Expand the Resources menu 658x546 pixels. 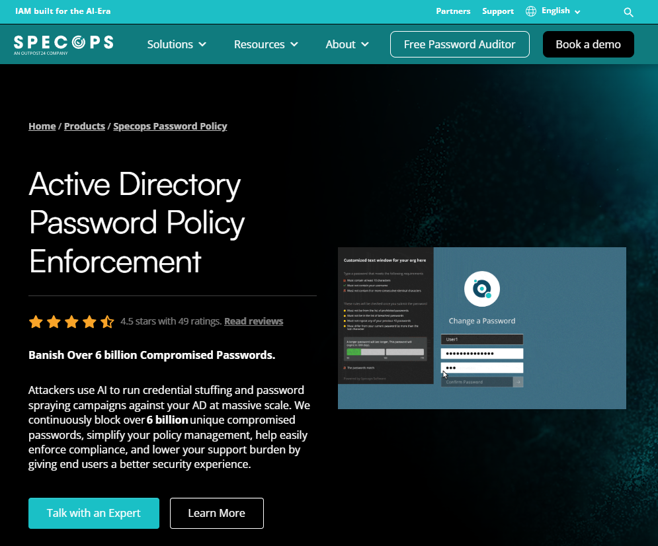tap(266, 44)
